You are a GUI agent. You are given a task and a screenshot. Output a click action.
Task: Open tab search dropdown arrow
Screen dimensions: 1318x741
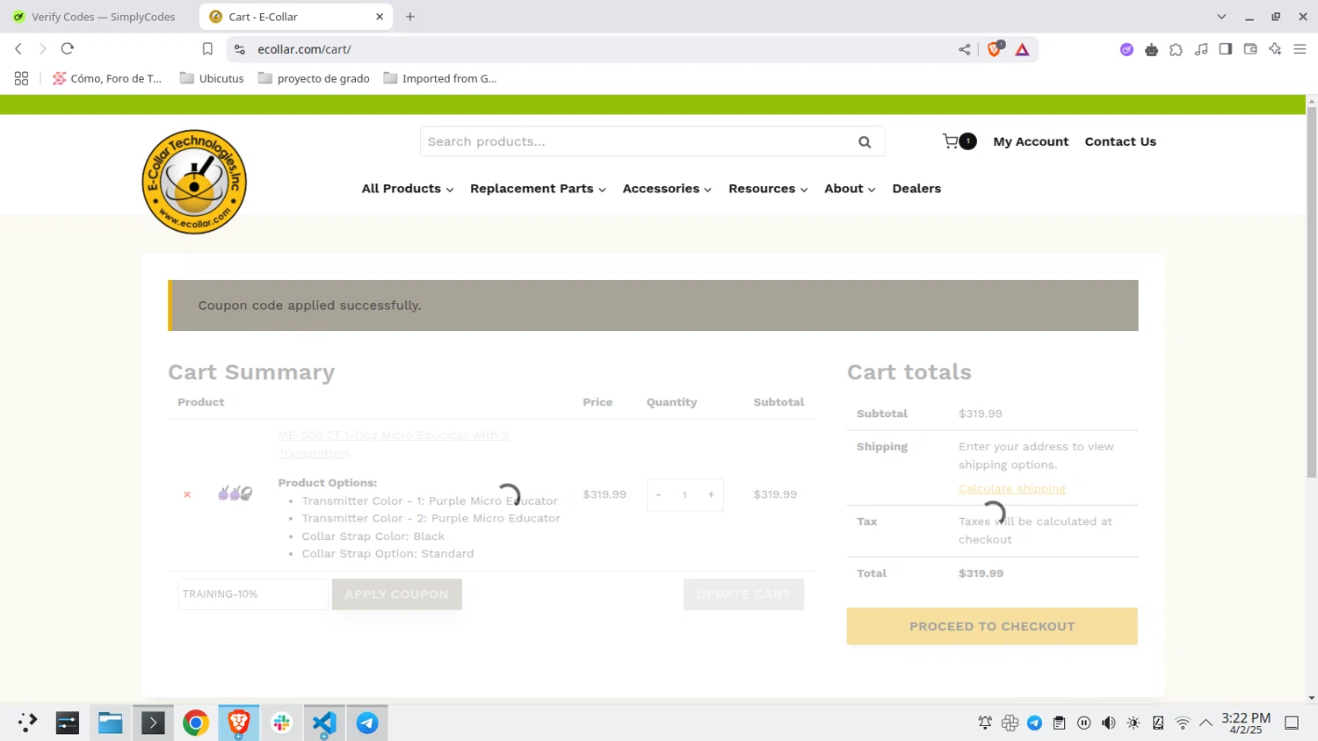point(1221,17)
